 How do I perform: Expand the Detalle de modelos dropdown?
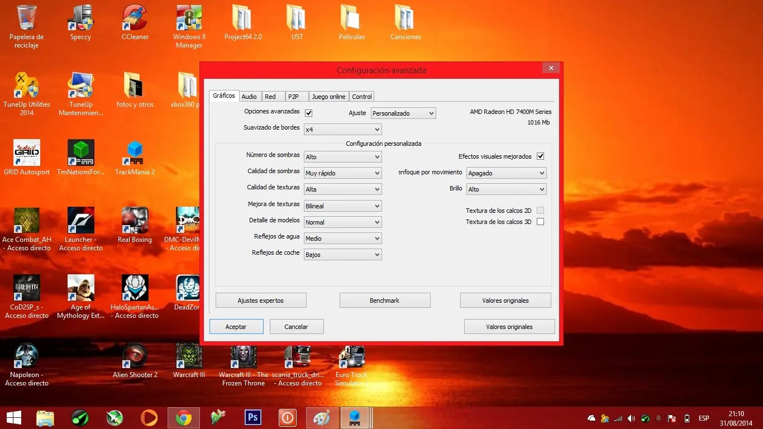click(342, 222)
